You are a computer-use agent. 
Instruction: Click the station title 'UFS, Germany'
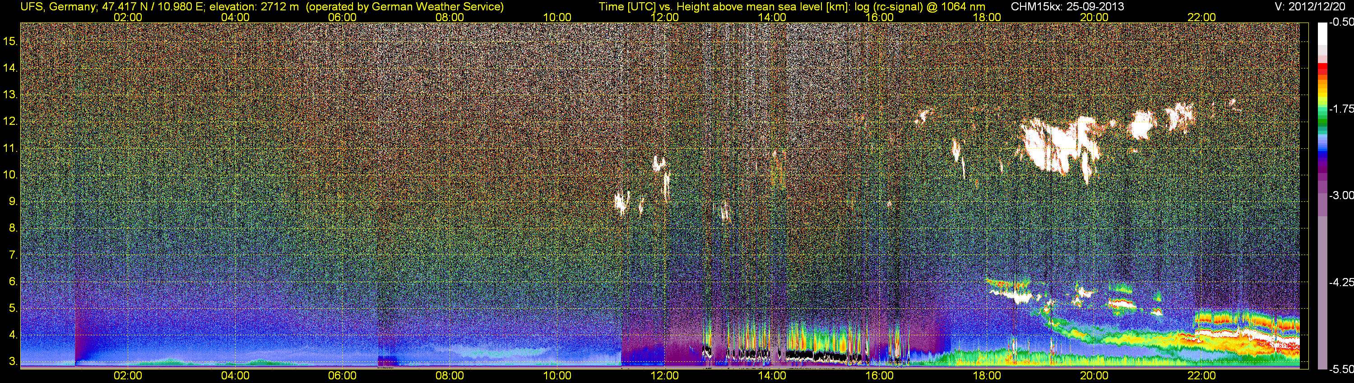point(57,7)
